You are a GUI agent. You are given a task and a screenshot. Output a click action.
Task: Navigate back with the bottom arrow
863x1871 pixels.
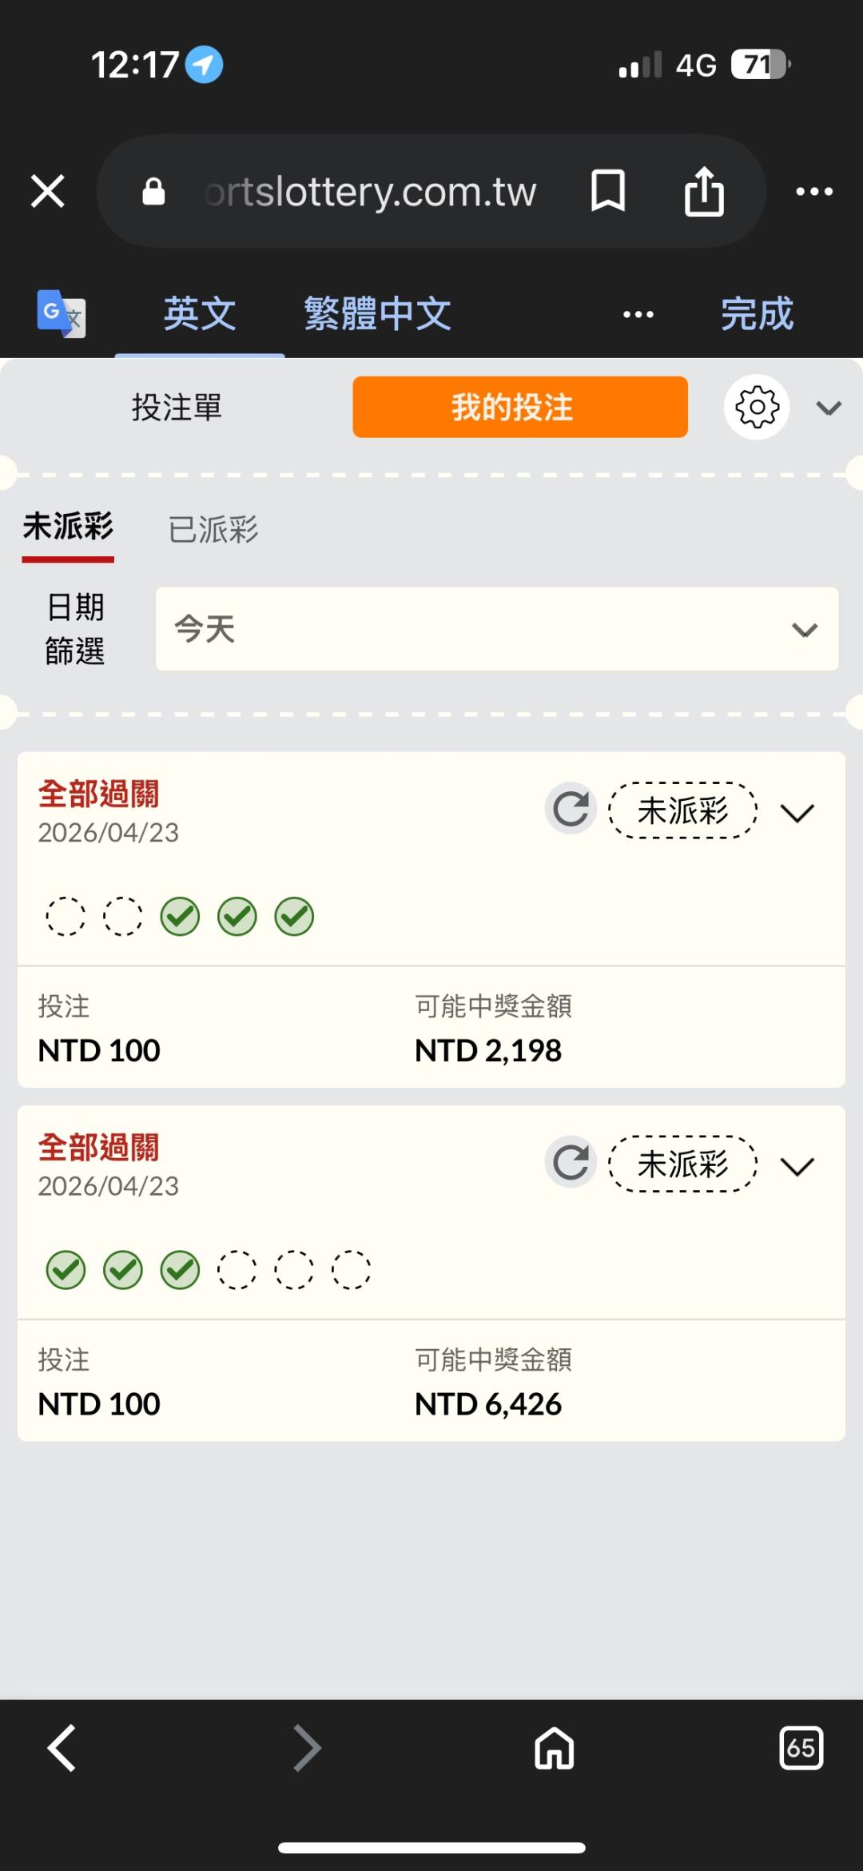(62, 1748)
